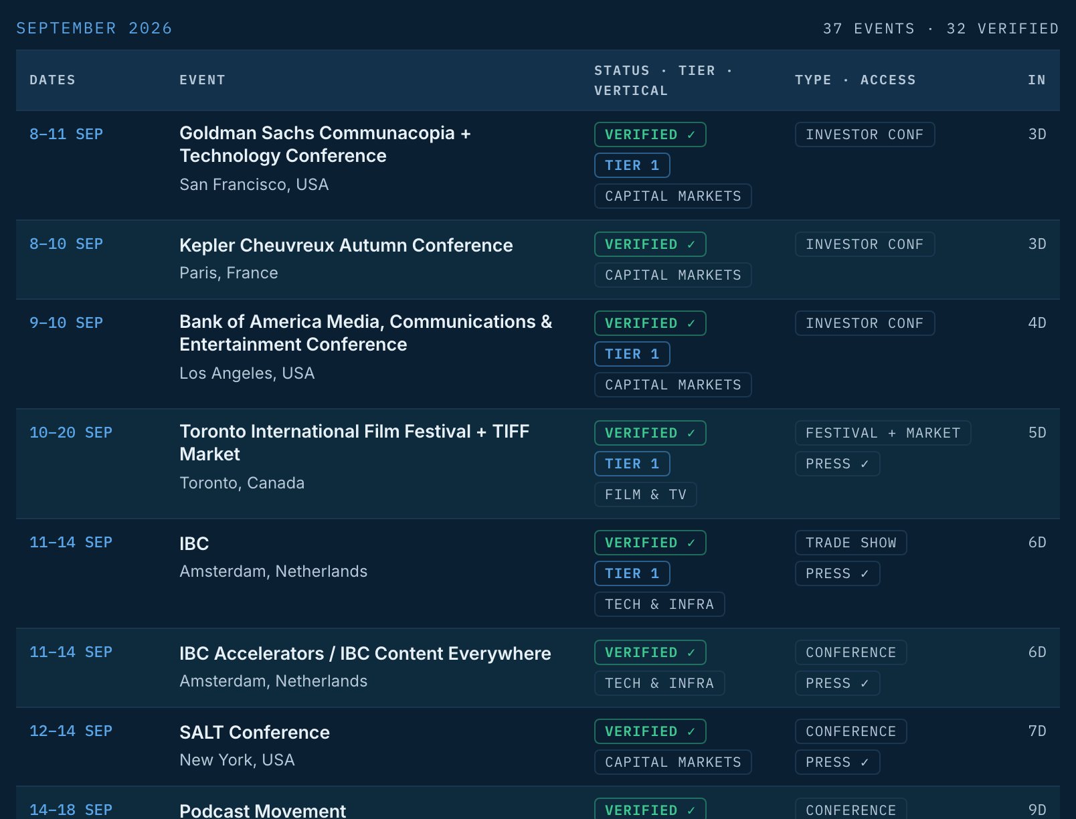Click the CONFERENCE tag on IBC Accelerators row

851,652
